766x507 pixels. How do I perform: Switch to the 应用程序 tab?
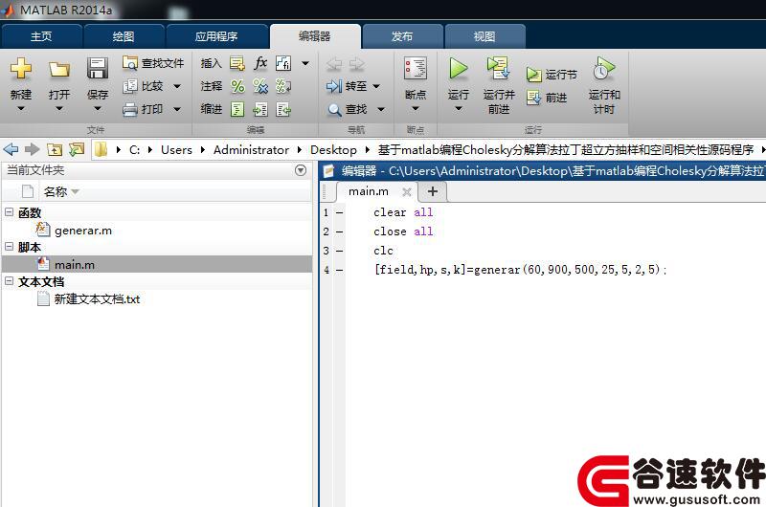click(x=216, y=36)
